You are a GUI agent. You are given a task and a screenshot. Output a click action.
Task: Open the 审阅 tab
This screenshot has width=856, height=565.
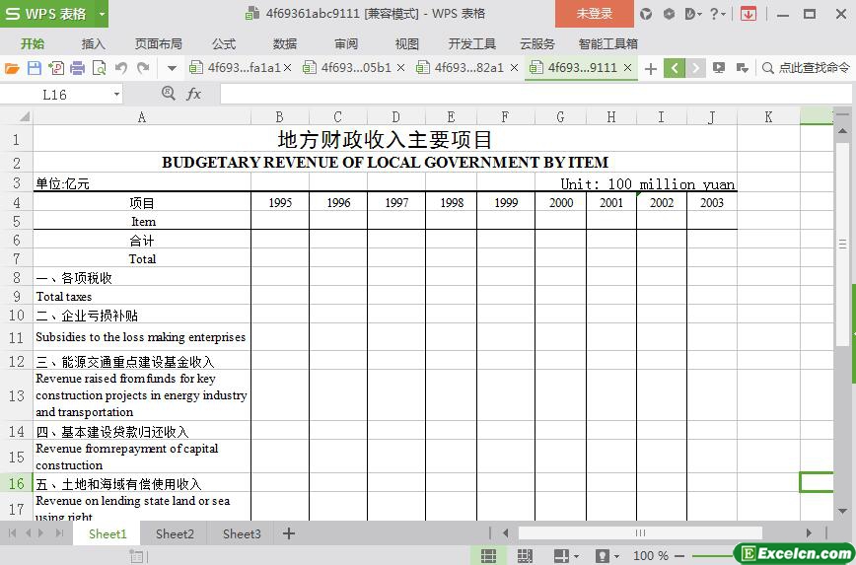pos(346,44)
